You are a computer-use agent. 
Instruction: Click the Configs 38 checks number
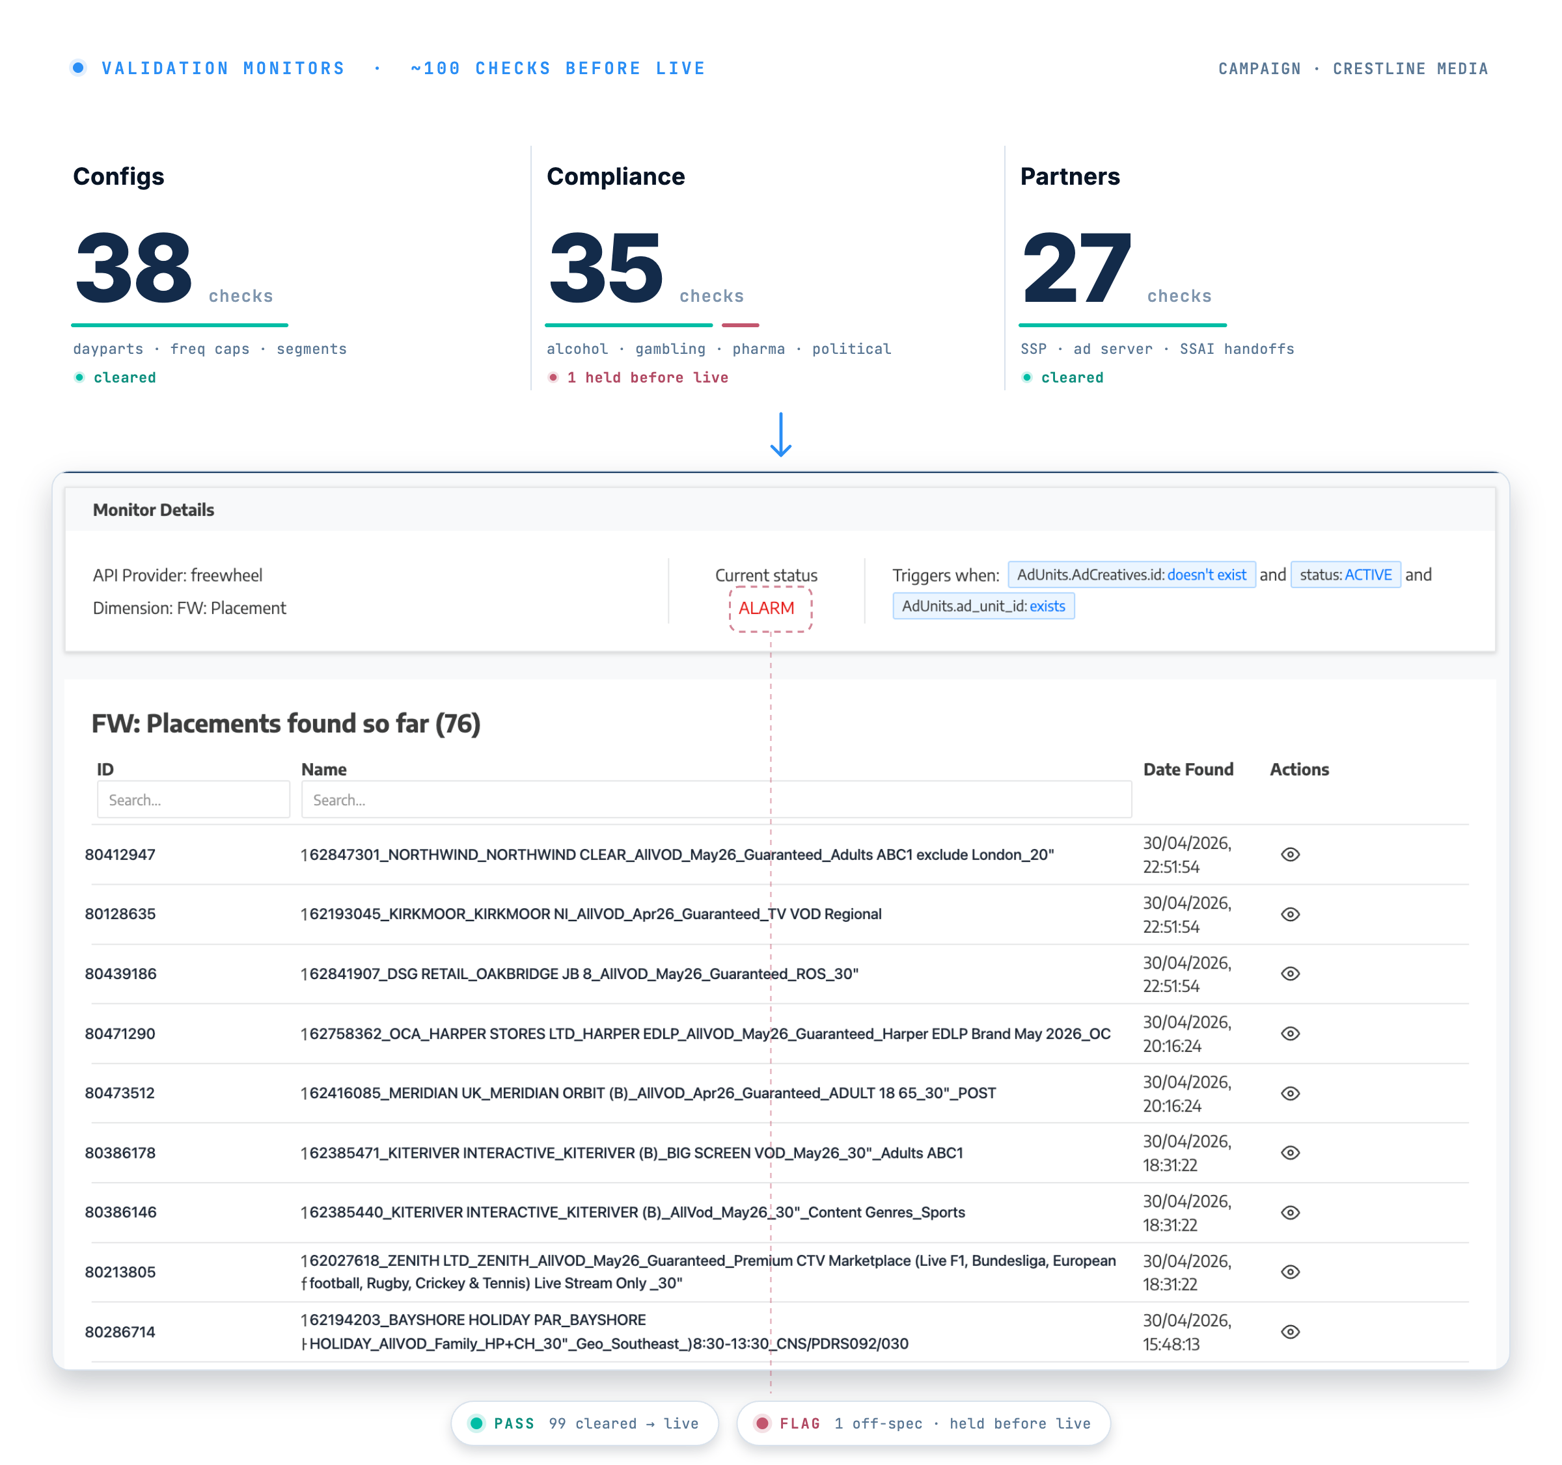[133, 267]
